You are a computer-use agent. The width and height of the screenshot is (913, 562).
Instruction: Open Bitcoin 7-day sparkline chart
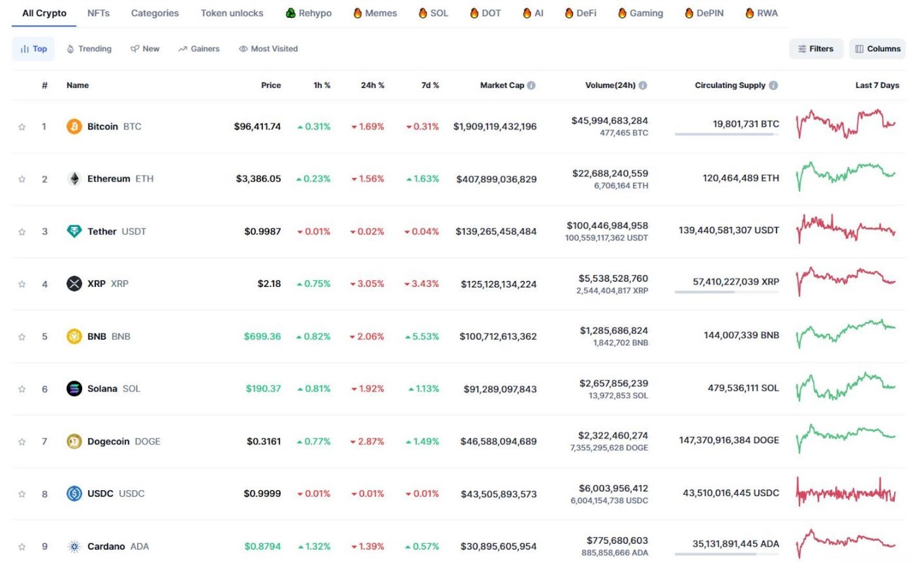pyautogui.click(x=846, y=124)
